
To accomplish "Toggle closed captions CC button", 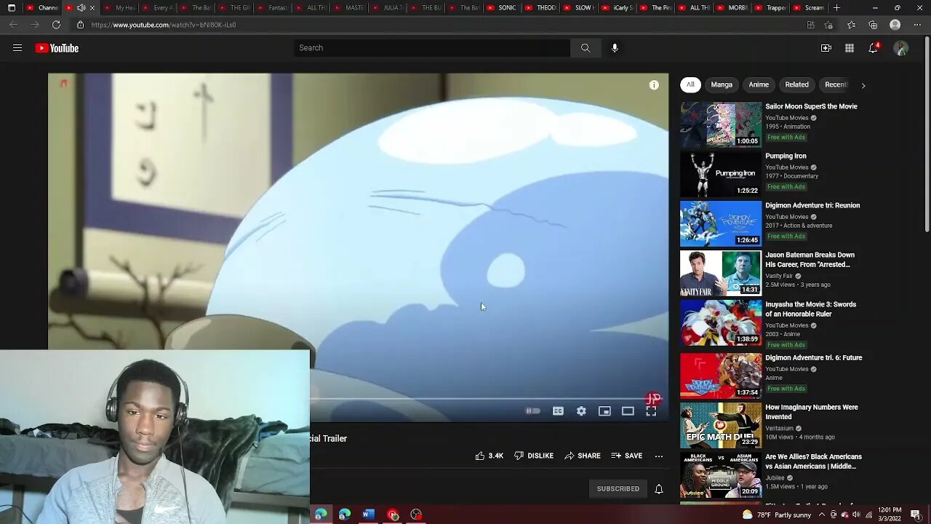I will click(x=558, y=411).
